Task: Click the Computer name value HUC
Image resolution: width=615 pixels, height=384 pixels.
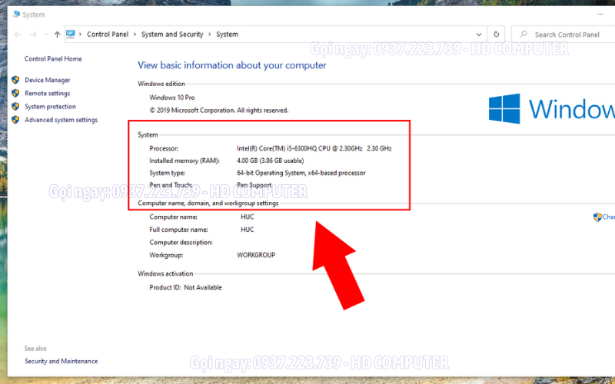Action: click(x=247, y=217)
